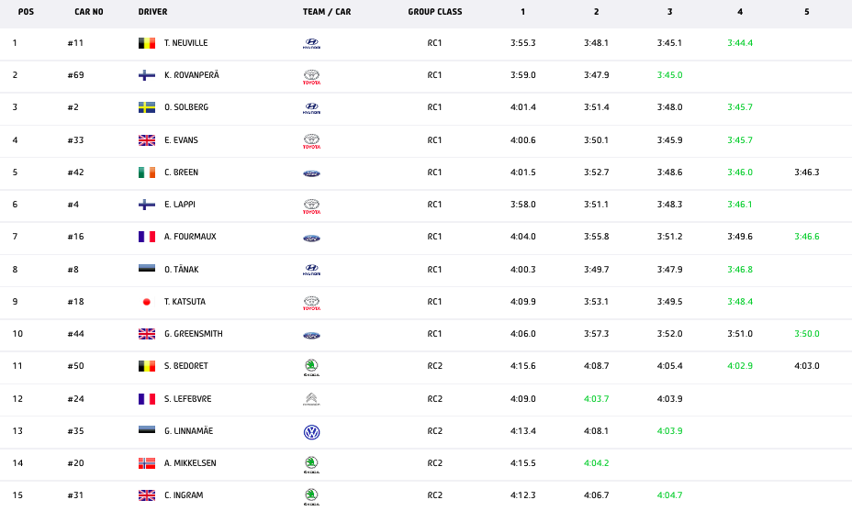Click the Estonian flag next to O. Tänak
Viewport: 852px width, 511px height.
coord(146,270)
